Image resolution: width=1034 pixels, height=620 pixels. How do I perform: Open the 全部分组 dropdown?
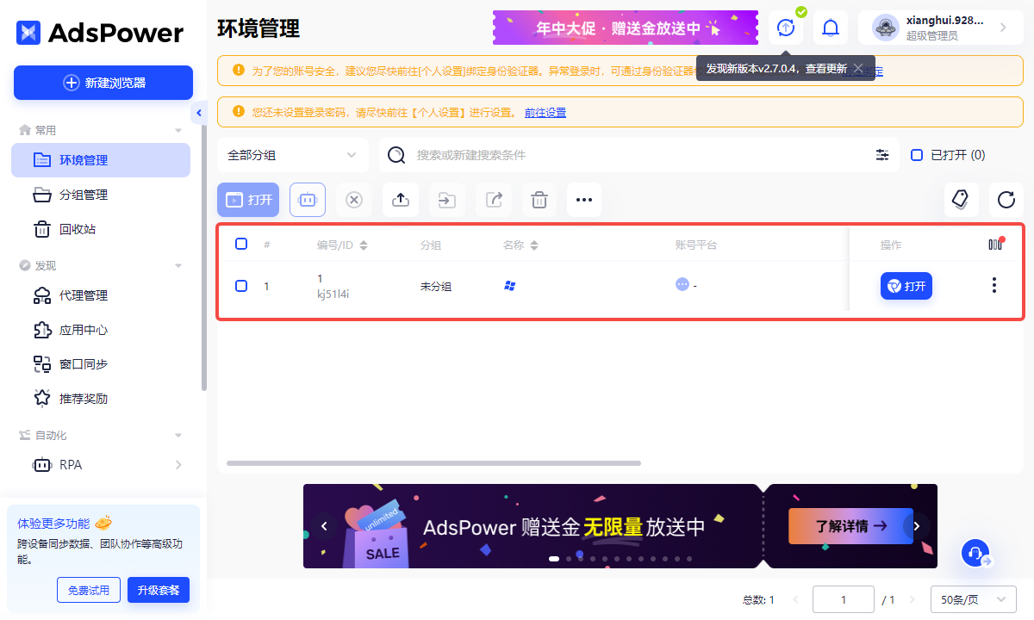pos(293,155)
